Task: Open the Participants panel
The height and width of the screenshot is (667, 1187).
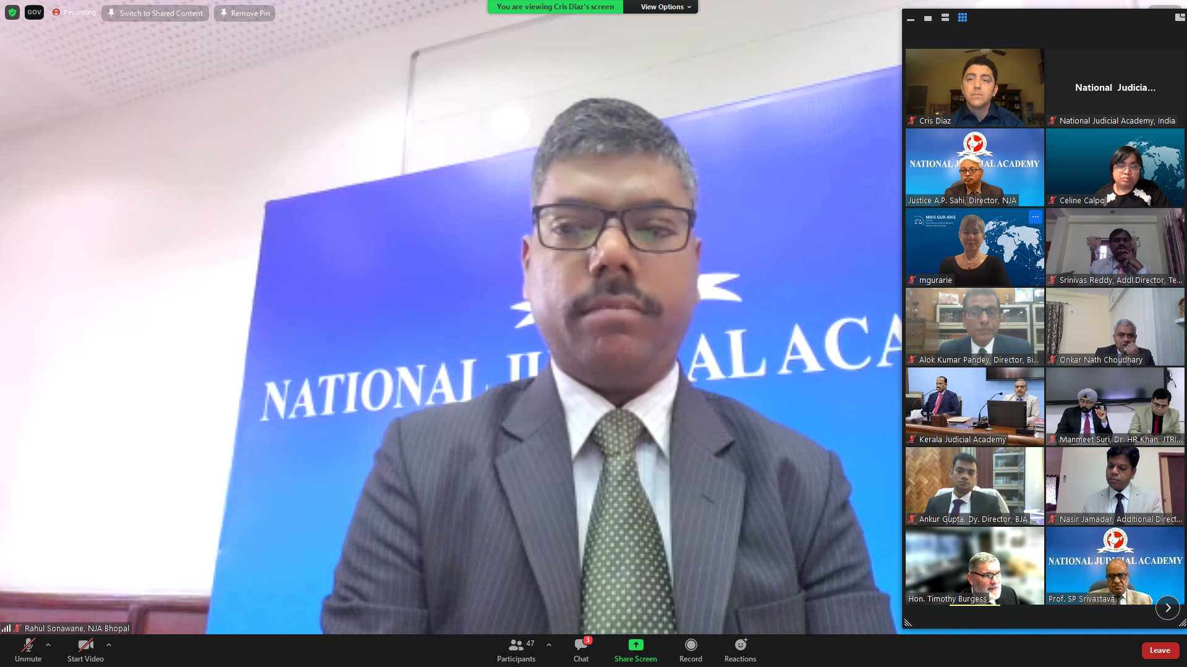Action: pos(516,650)
